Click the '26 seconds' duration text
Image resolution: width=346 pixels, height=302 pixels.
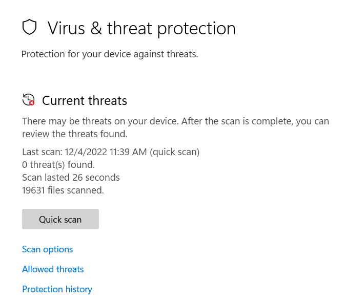point(96,178)
